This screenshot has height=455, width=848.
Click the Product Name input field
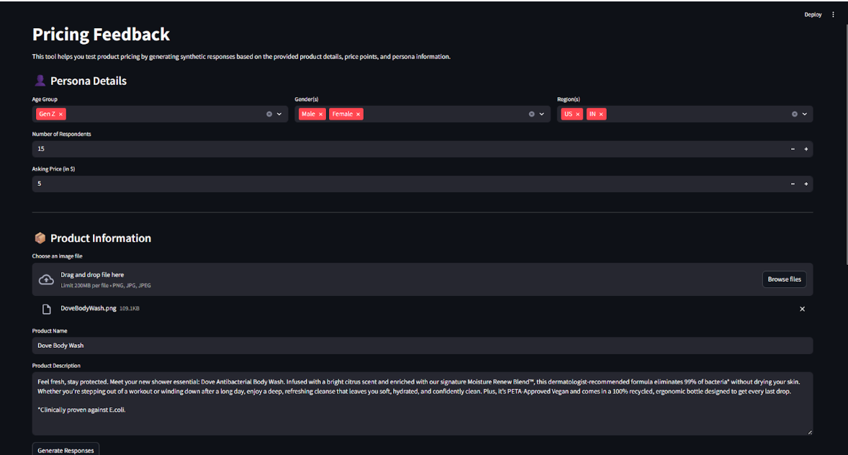tap(422, 346)
